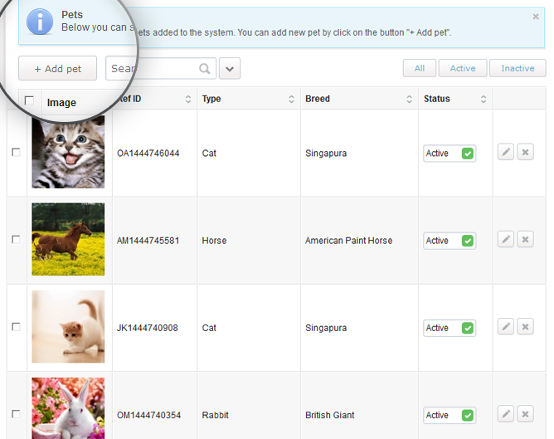This screenshot has height=439, width=554.
Task: Click the blue info icon
Action: [x=40, y=22]
